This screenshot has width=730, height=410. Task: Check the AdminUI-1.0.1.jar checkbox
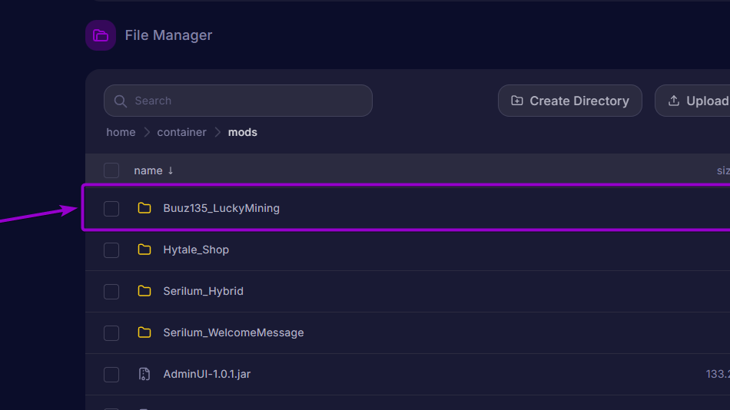pos(111,374)
